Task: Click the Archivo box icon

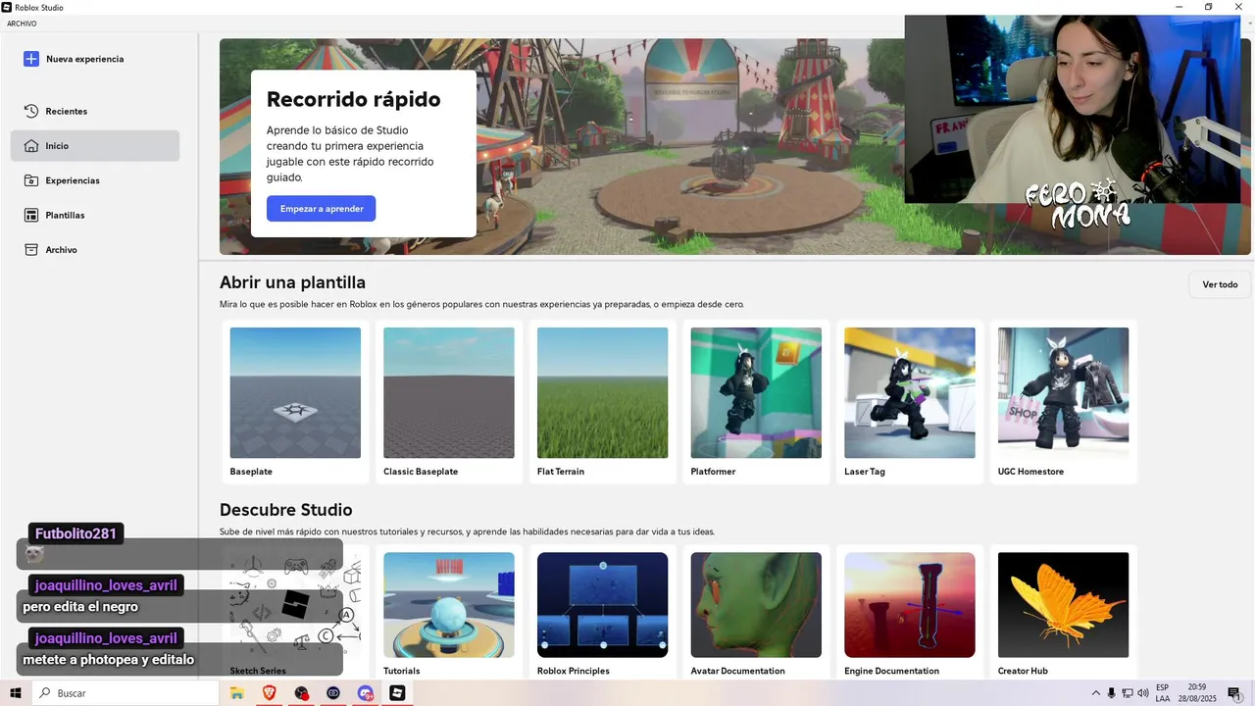Action: pyautogui.click(x=31, y=250)
